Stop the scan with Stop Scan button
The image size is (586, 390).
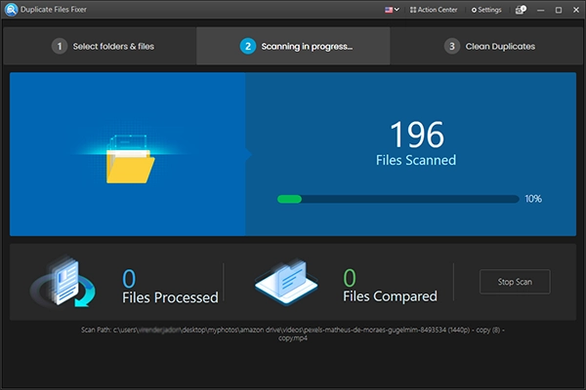[x=515, y=282]
